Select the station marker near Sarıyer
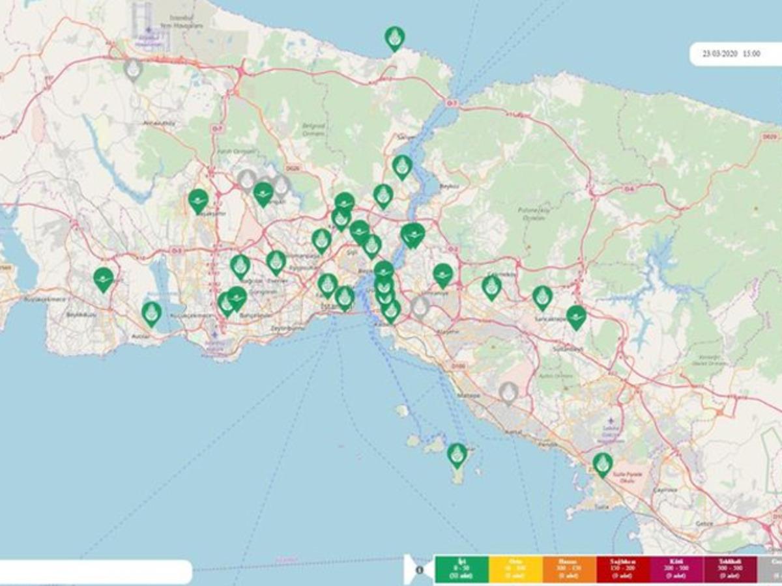The height and width of the screenshot is (586, 782). pos(402,166)
